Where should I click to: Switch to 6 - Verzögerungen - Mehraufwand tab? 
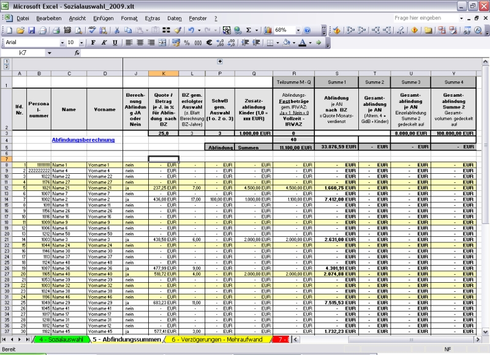pyautogui.click(x=217, y=339)
